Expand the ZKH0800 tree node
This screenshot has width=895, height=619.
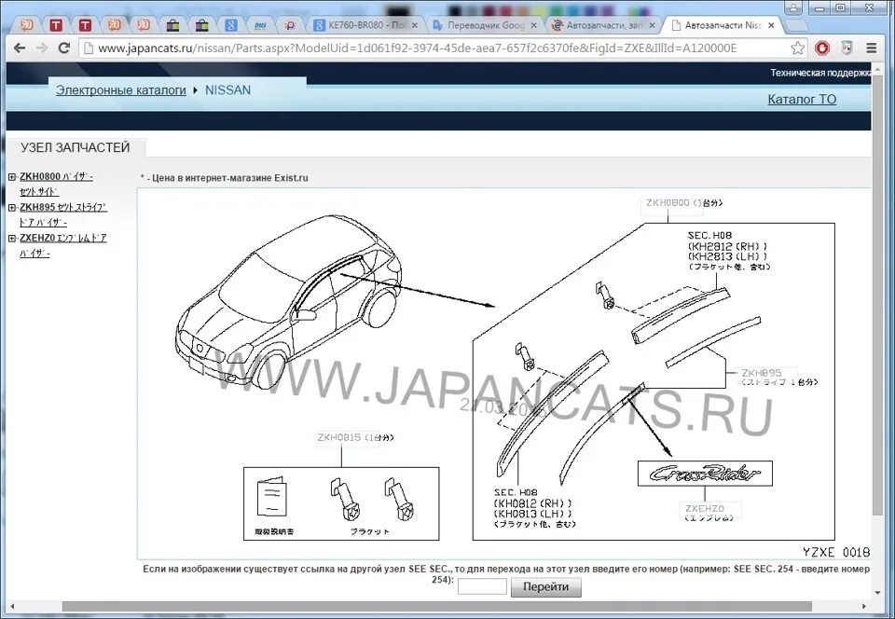coord(12,177)
